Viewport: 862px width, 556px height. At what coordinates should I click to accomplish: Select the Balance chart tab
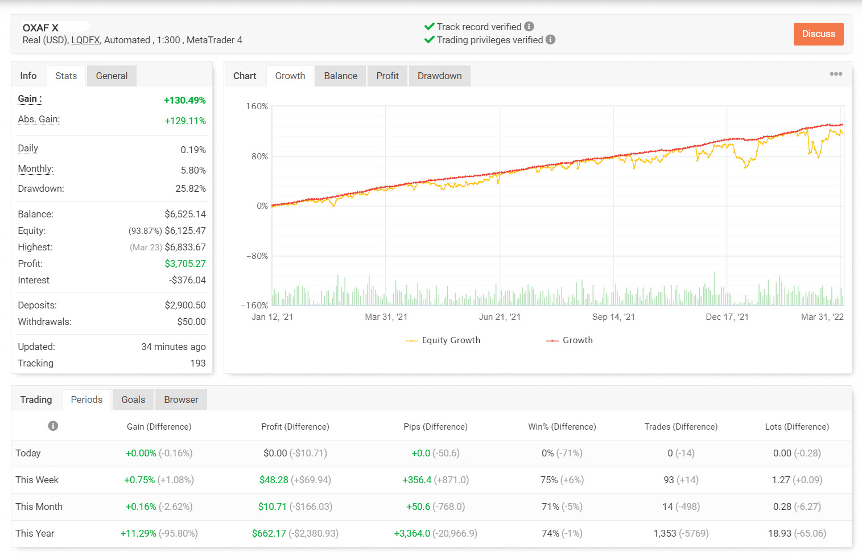pos(340,76)
